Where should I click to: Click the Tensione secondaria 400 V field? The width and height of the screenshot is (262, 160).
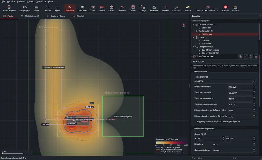(x=240, y=99)
